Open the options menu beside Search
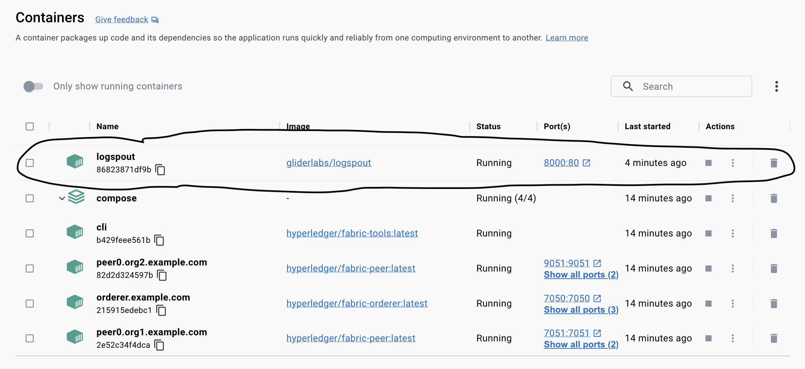Image resolution: width=805 pixels, height=369 pixels. pyautogui.click(x=777, y=86)
